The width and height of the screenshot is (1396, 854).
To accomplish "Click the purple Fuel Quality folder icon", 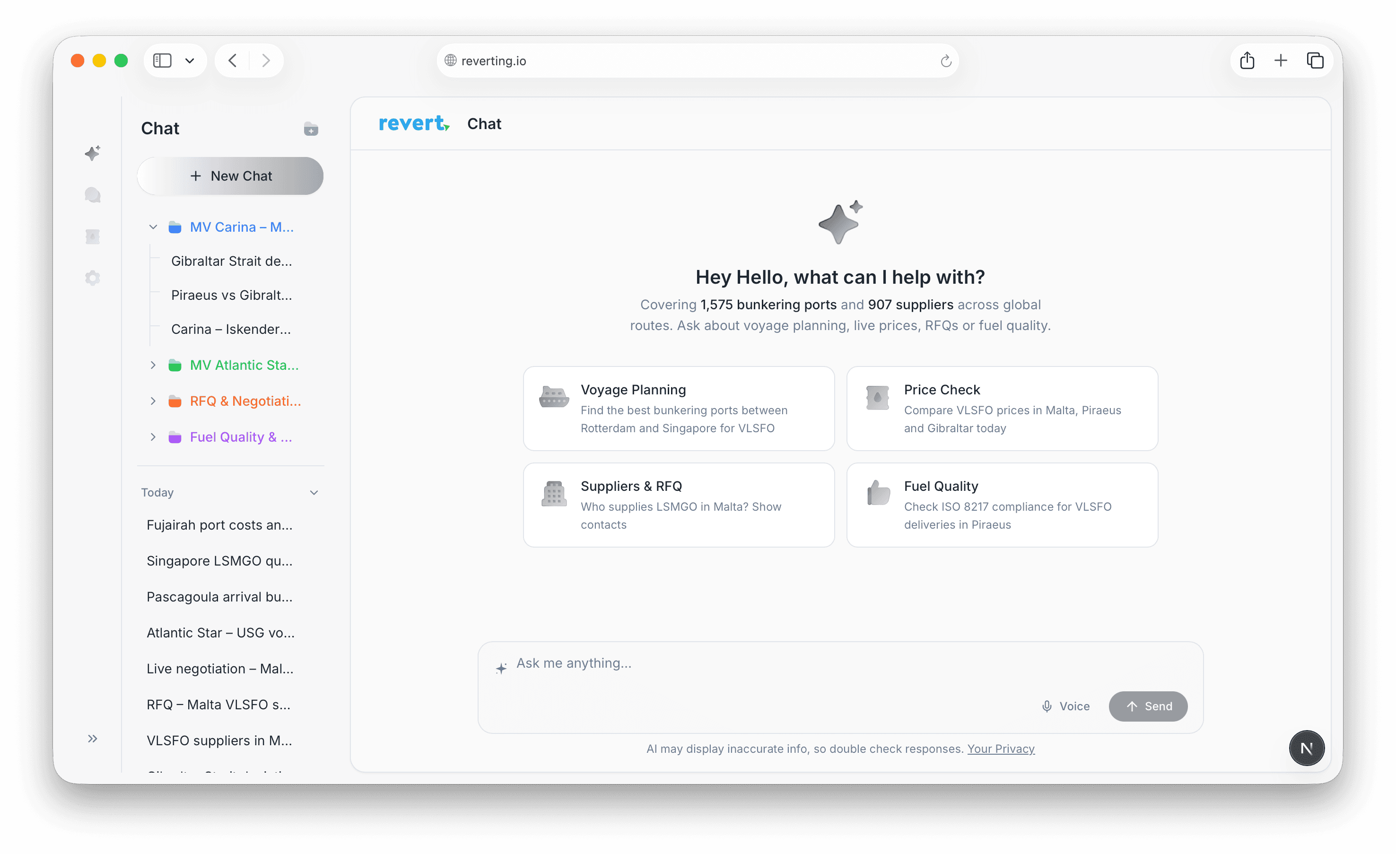I will pos(174,437).
